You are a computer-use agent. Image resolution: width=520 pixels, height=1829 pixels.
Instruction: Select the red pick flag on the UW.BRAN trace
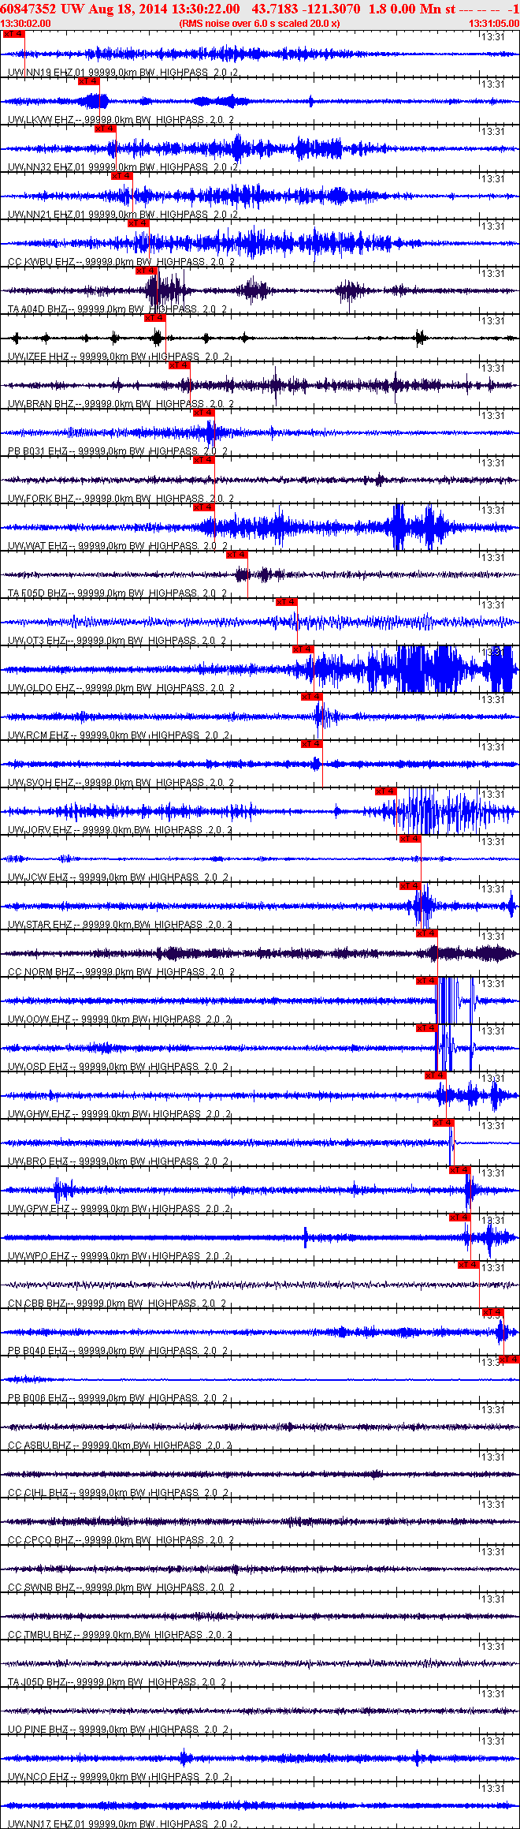click(x=179, y=365)
